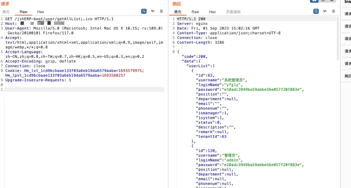351x188 pixels.
Task: Click the zh-CN,zh;q=0.8 language value line
Action: [74, 56]
